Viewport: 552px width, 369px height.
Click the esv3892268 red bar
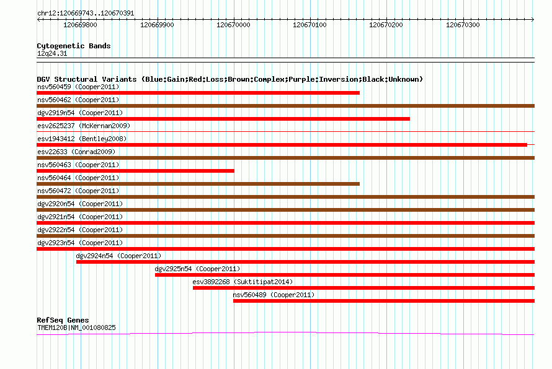click(x=363, y=288)
